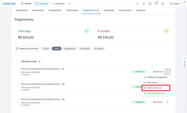Viewport: 187px width, 113px height.
Task: Click the Vence em 11/02/2023 due date
Action: click(x=30, y=88)
